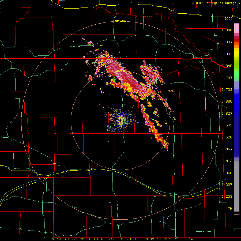Click the KLNX radar station identifier
Screen dimensions: 241x241
point(150,239)
